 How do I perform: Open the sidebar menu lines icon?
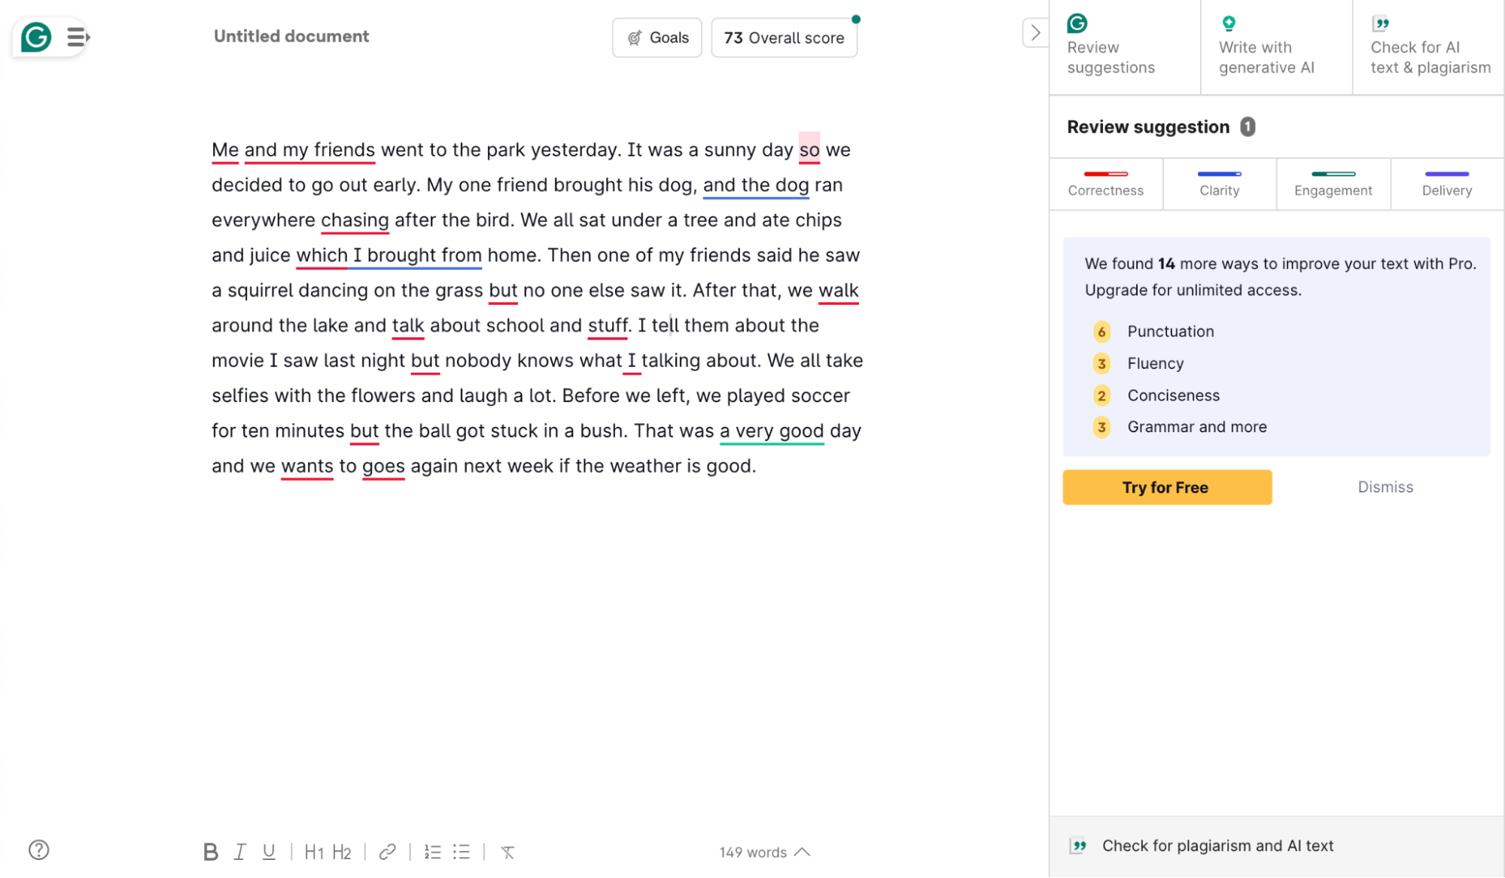tap(78, 37)
